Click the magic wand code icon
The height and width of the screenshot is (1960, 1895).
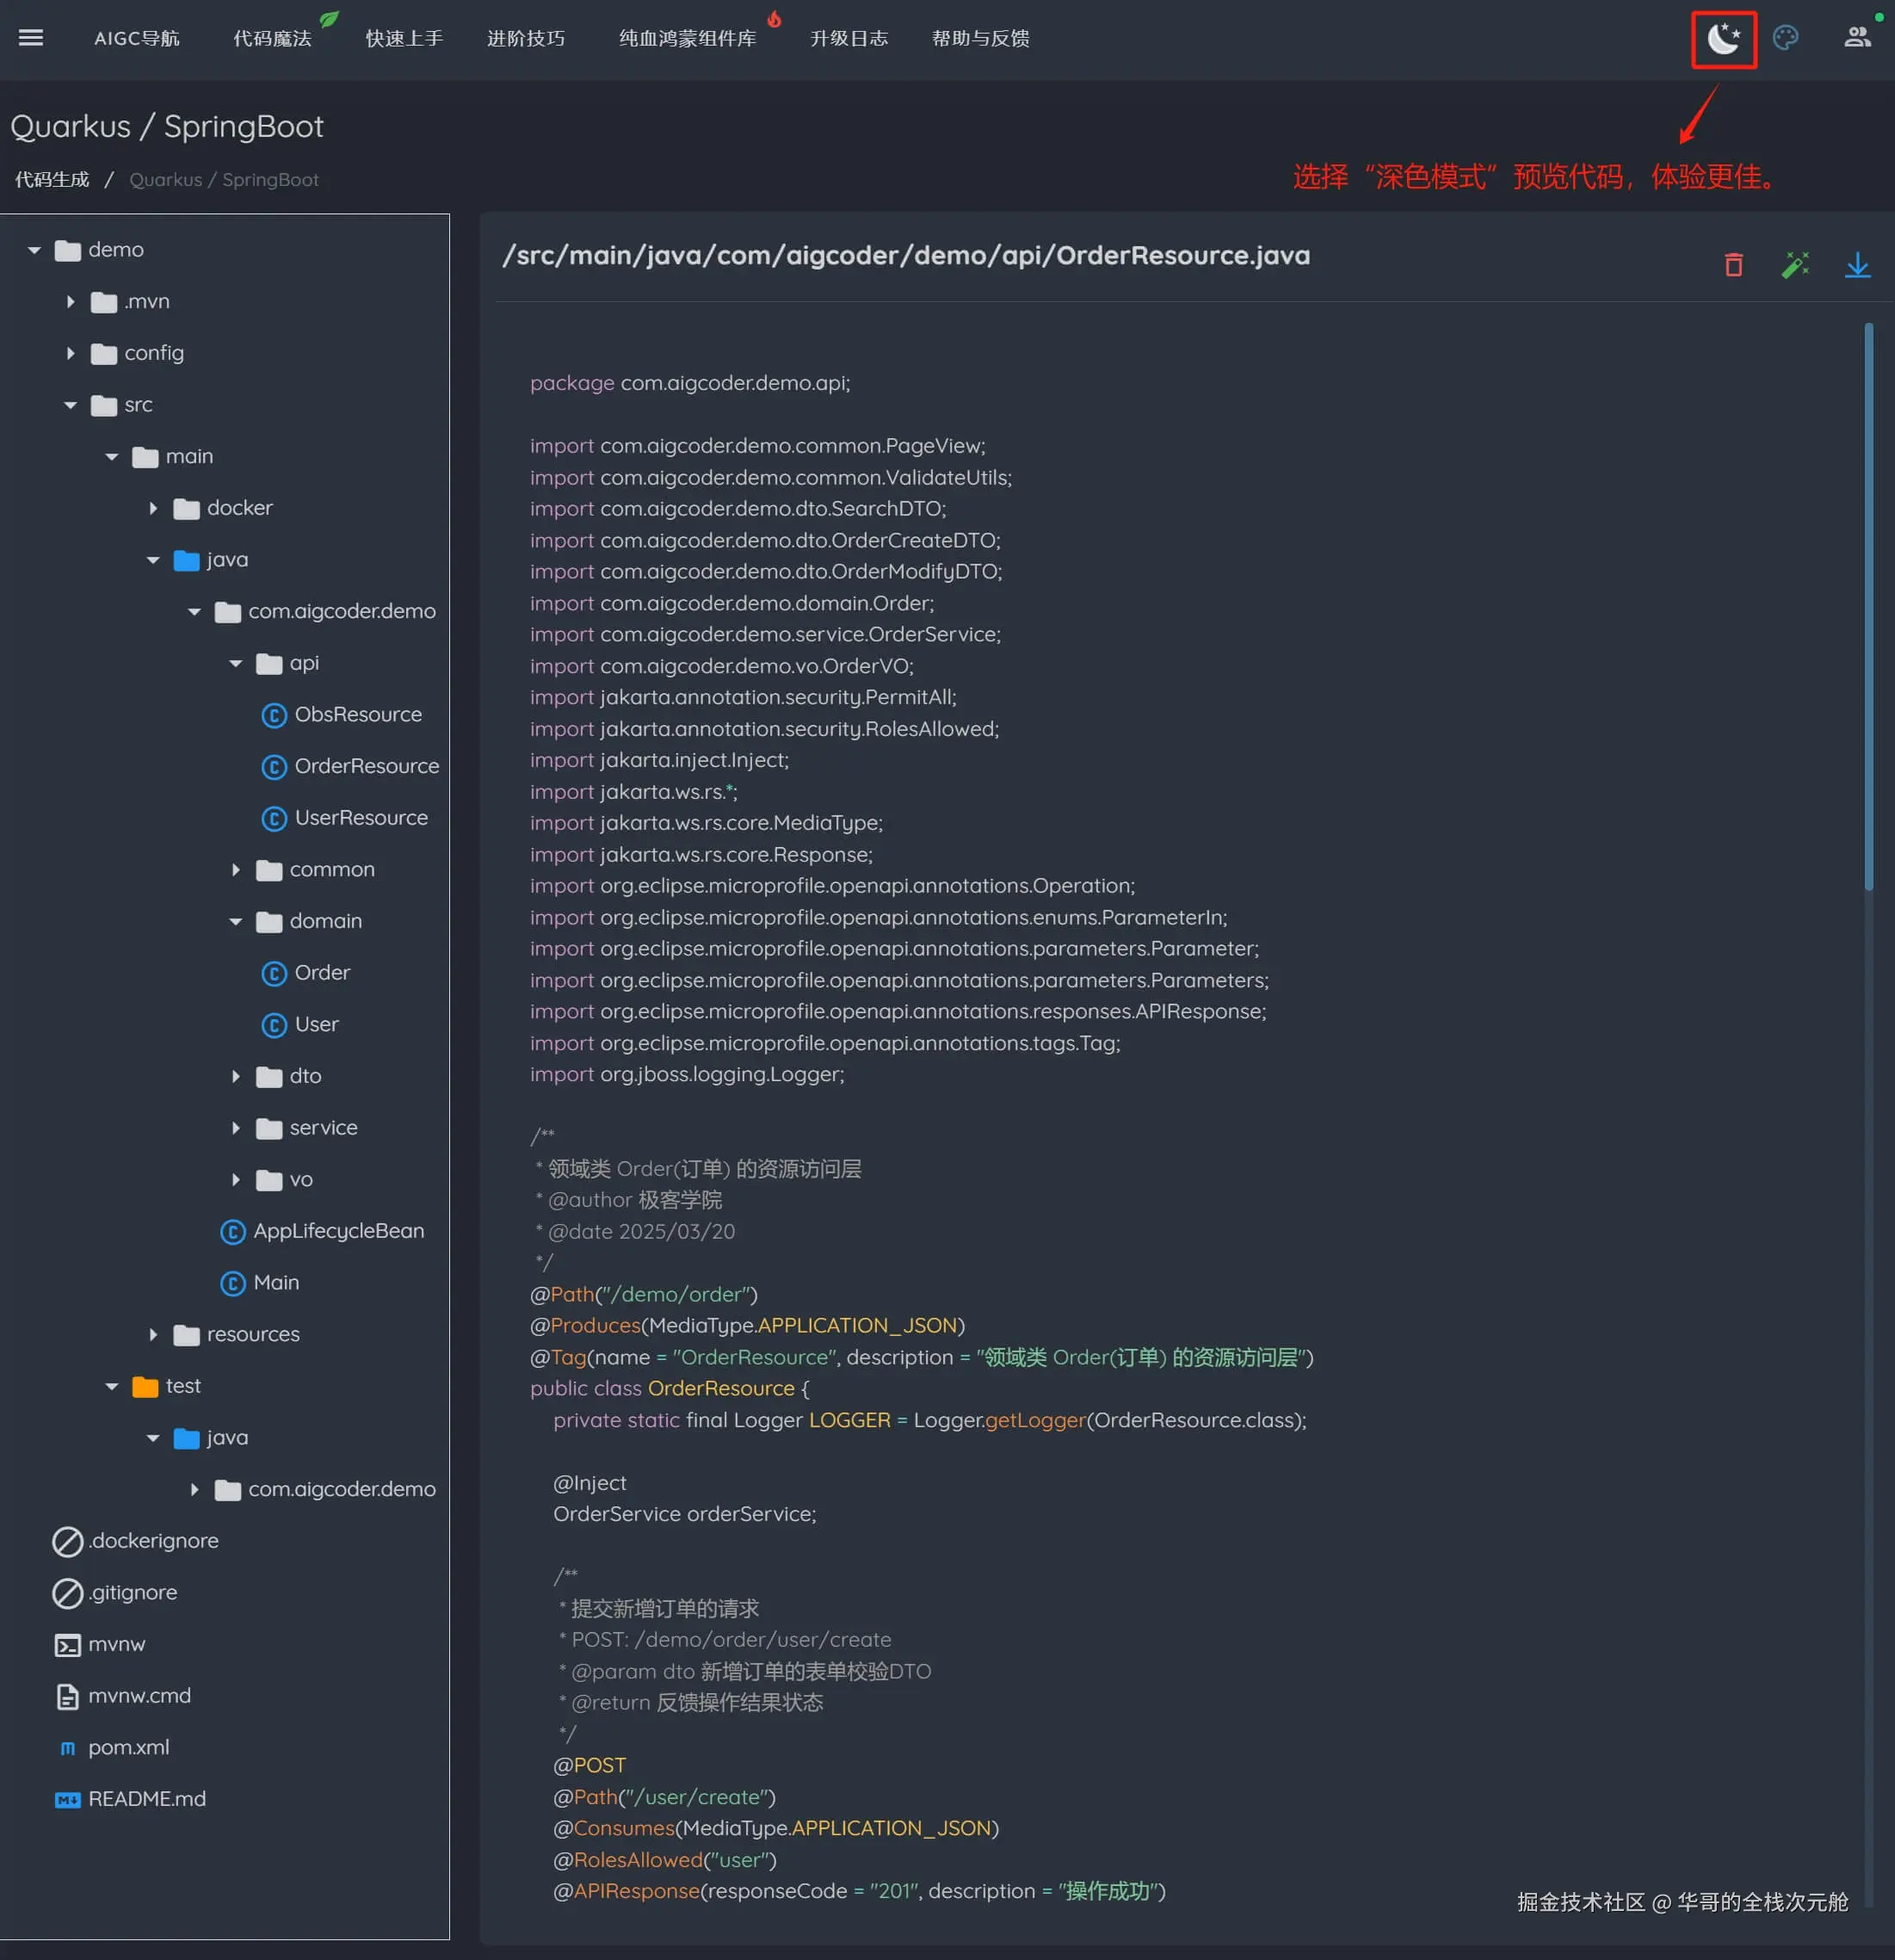[x=1795, y=265]
